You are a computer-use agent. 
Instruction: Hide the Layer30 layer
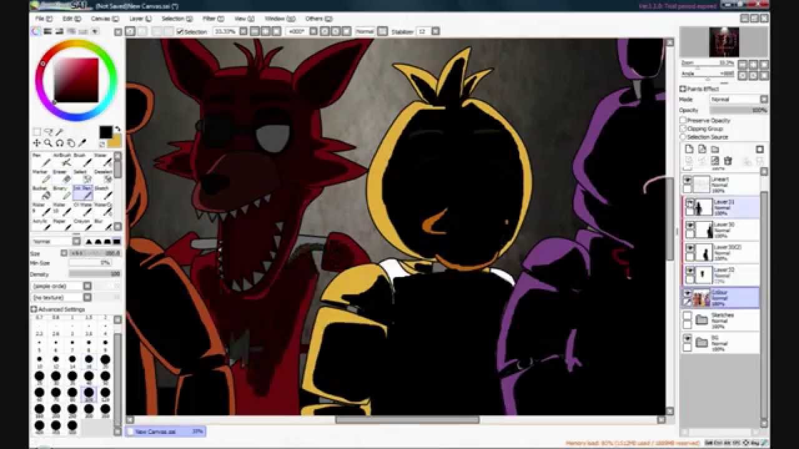click(x=690, y=226)
